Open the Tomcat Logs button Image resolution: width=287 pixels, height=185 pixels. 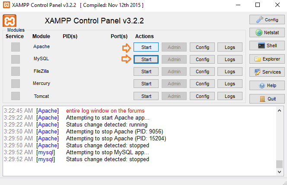coord(230,96)
